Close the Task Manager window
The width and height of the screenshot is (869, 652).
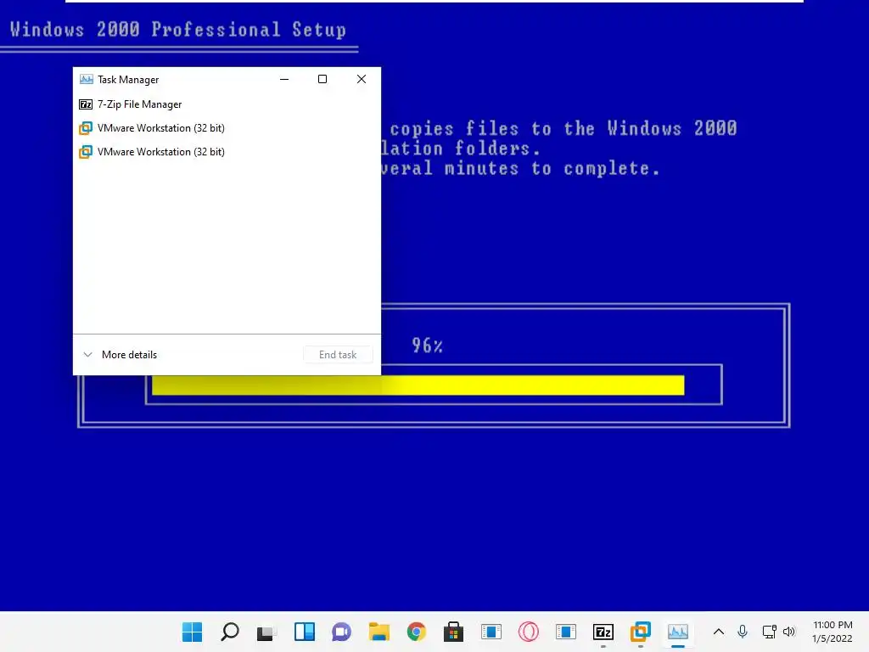362,79
